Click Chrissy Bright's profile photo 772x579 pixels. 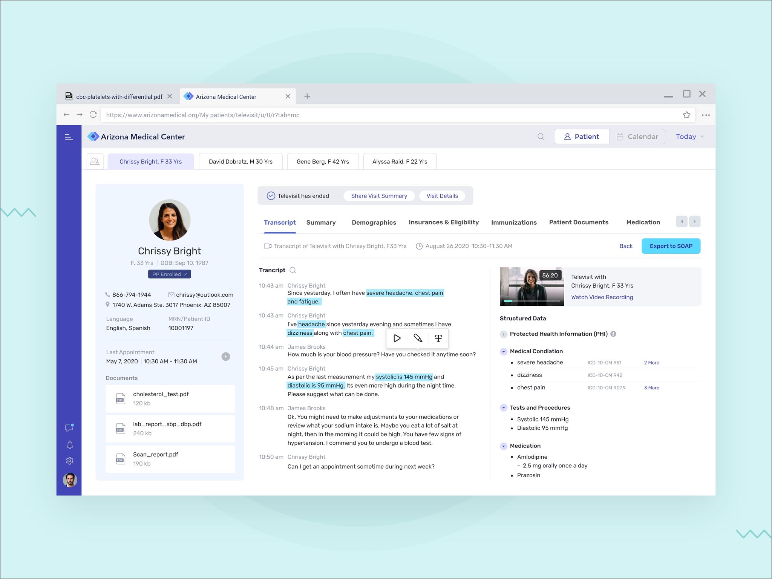point(170,220)
